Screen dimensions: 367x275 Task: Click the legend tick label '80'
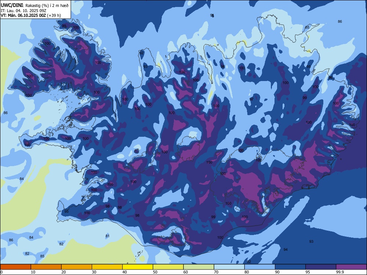pyautogui.click(x=247, y=272)
